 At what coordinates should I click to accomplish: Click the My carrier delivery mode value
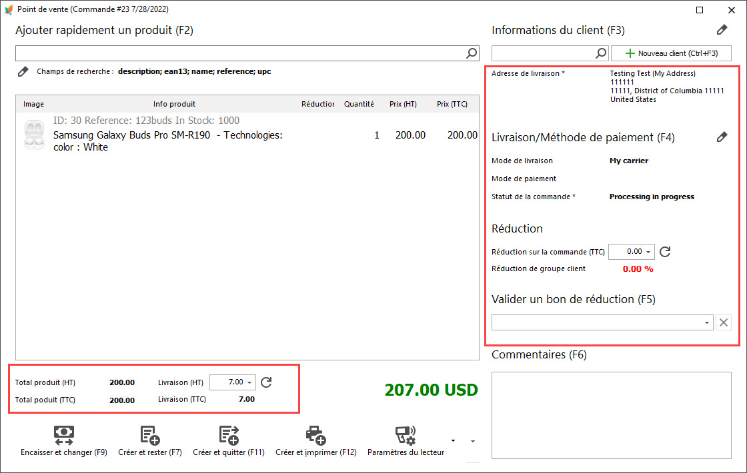click(629, 161)
